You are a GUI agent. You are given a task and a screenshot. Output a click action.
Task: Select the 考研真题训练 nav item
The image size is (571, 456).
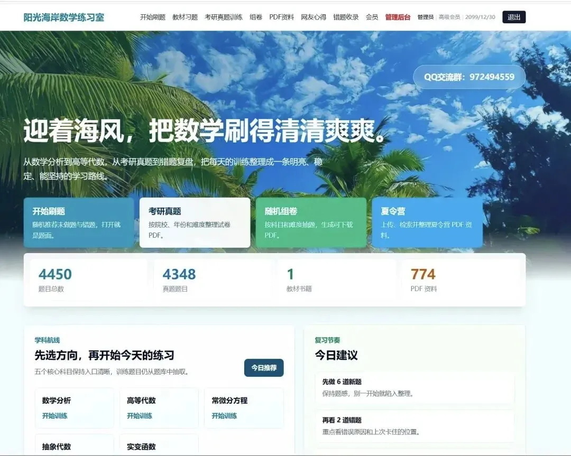click(x=224, y=17)
